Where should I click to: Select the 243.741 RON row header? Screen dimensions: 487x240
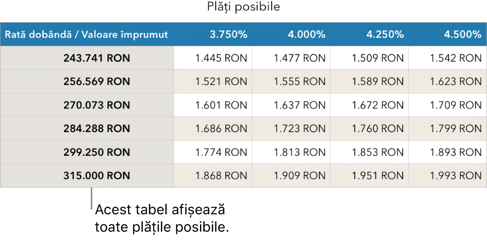pos(96,58)
